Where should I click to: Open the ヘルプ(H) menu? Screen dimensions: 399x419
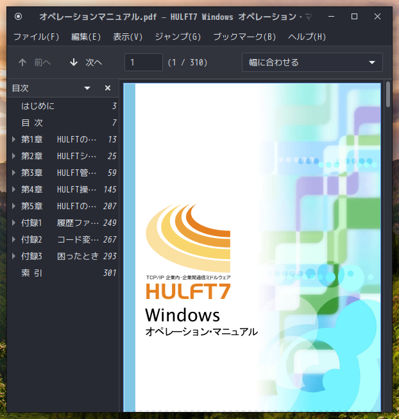(x=307, y=37)
